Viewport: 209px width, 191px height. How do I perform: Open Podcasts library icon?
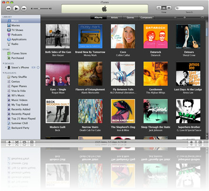tap(9, 35)
